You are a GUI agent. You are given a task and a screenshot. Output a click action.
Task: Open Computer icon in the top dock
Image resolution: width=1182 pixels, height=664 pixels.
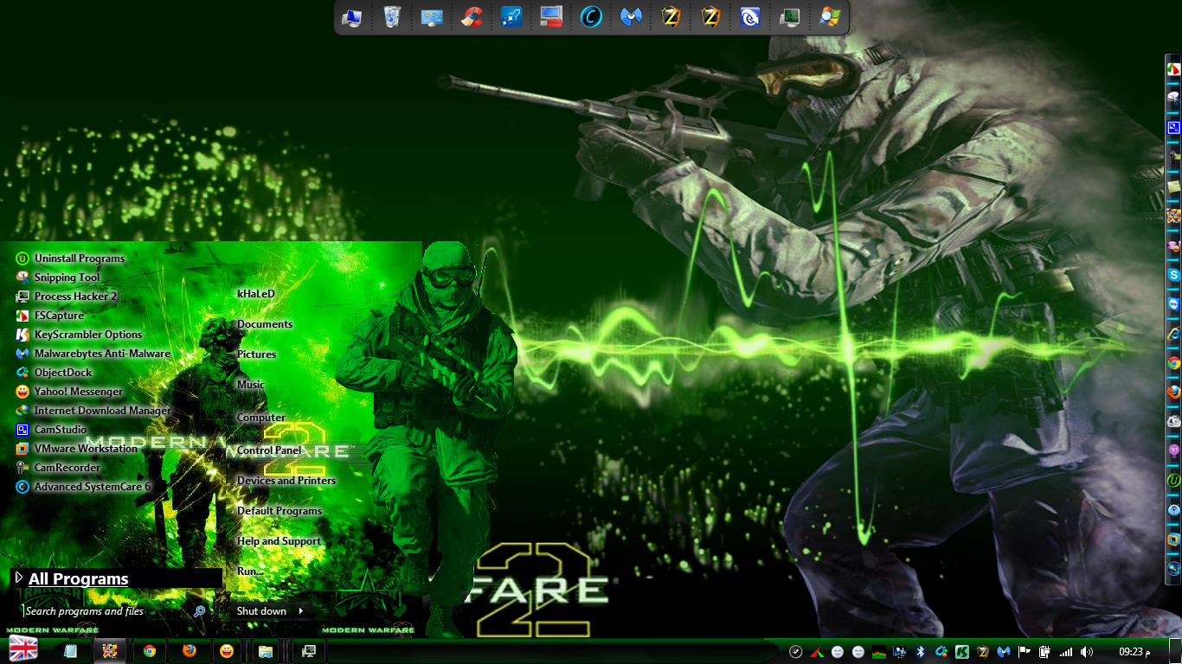click(x=352, y=17)
